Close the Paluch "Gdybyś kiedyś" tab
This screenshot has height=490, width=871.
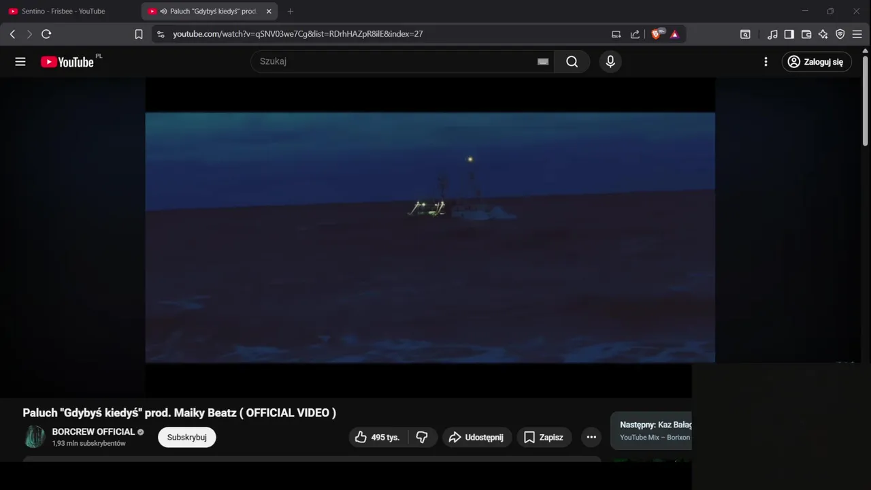click(269, 12)
